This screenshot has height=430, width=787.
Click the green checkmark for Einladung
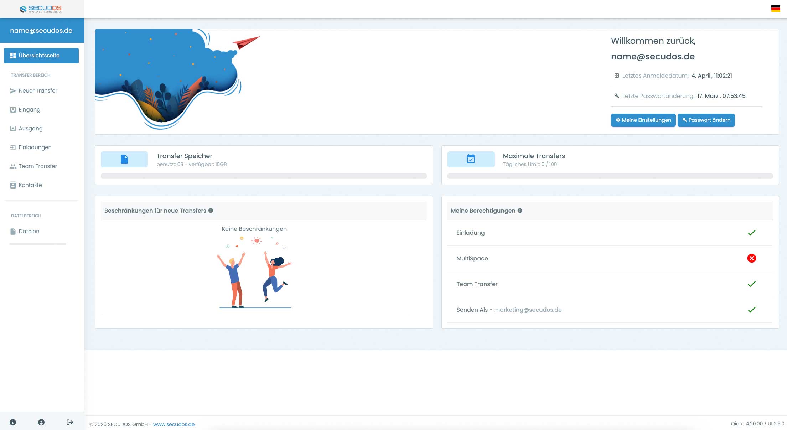click(x=751, y=233)
